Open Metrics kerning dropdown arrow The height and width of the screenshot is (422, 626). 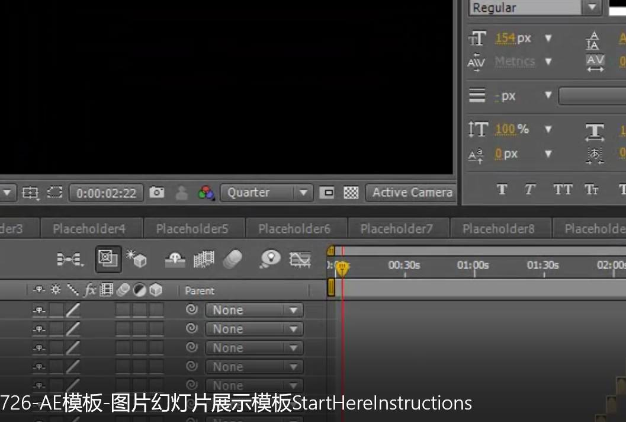pos(548,62)
